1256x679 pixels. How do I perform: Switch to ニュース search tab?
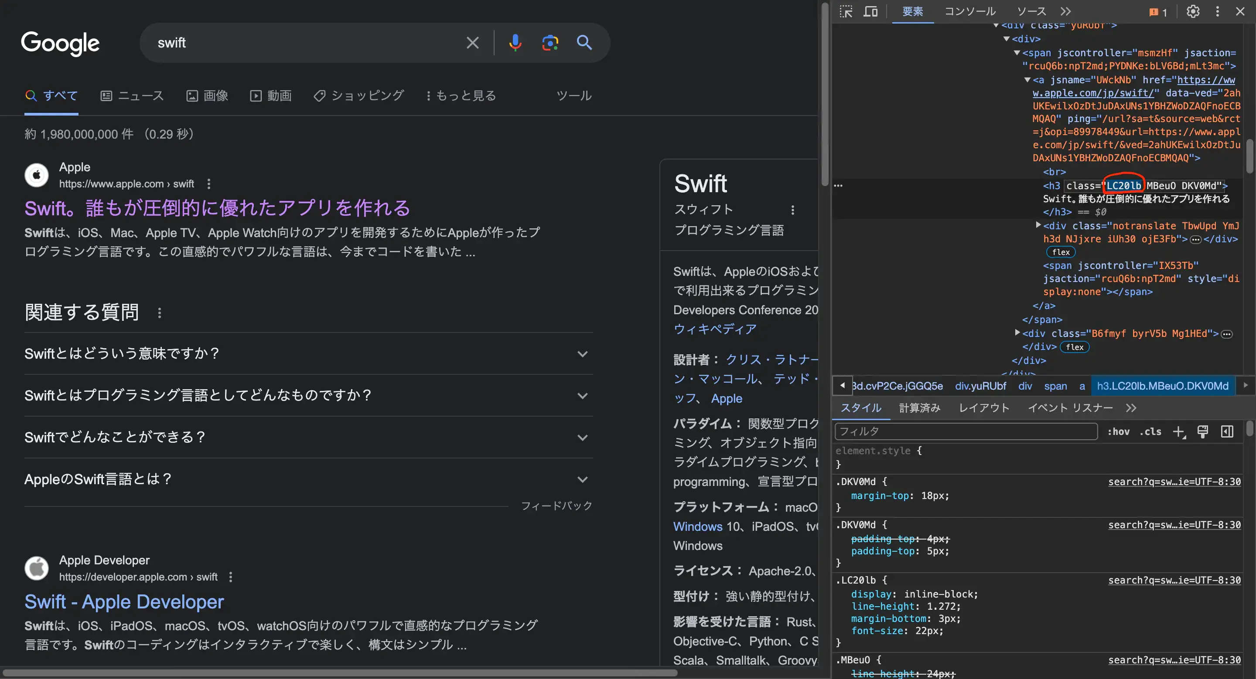132,95
